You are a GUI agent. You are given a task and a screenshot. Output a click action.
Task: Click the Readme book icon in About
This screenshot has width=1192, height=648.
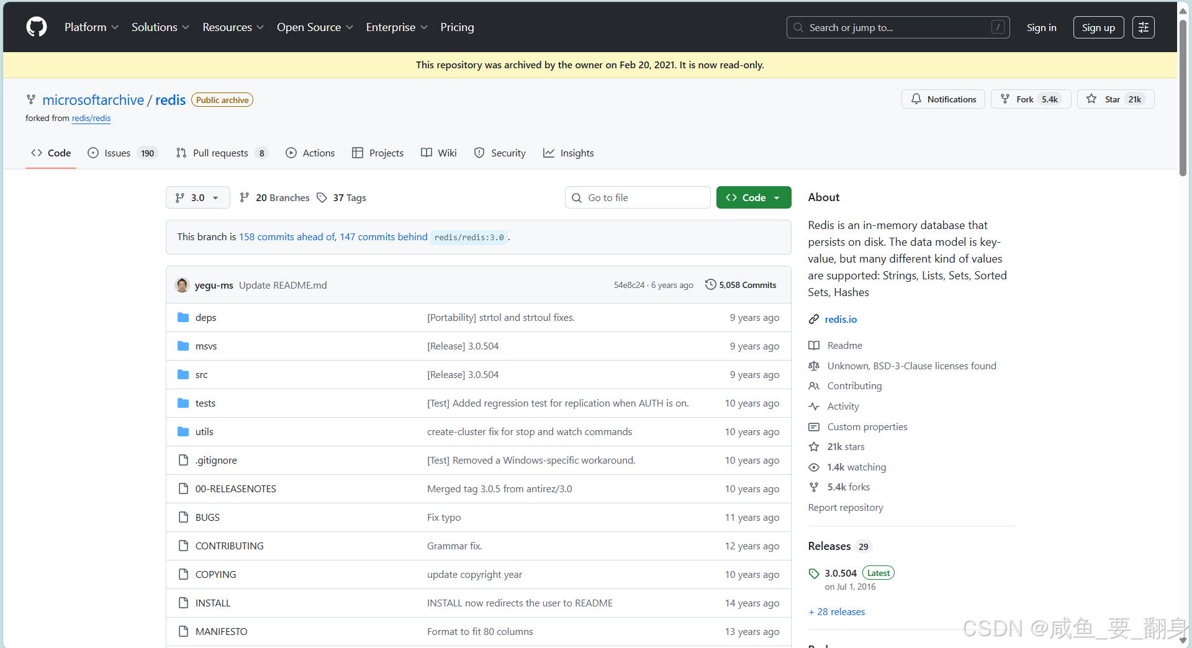click(x=814, y=346)
